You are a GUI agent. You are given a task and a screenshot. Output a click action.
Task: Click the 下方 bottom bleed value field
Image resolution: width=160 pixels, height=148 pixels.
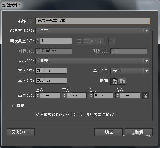[x=77, y=95]
